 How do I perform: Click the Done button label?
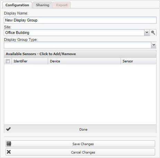tap(83, 130)
